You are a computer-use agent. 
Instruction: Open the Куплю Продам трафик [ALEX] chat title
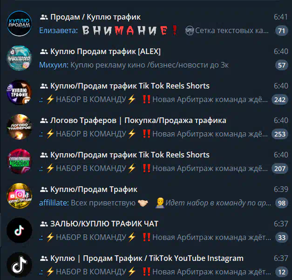[x=105, y=51]
